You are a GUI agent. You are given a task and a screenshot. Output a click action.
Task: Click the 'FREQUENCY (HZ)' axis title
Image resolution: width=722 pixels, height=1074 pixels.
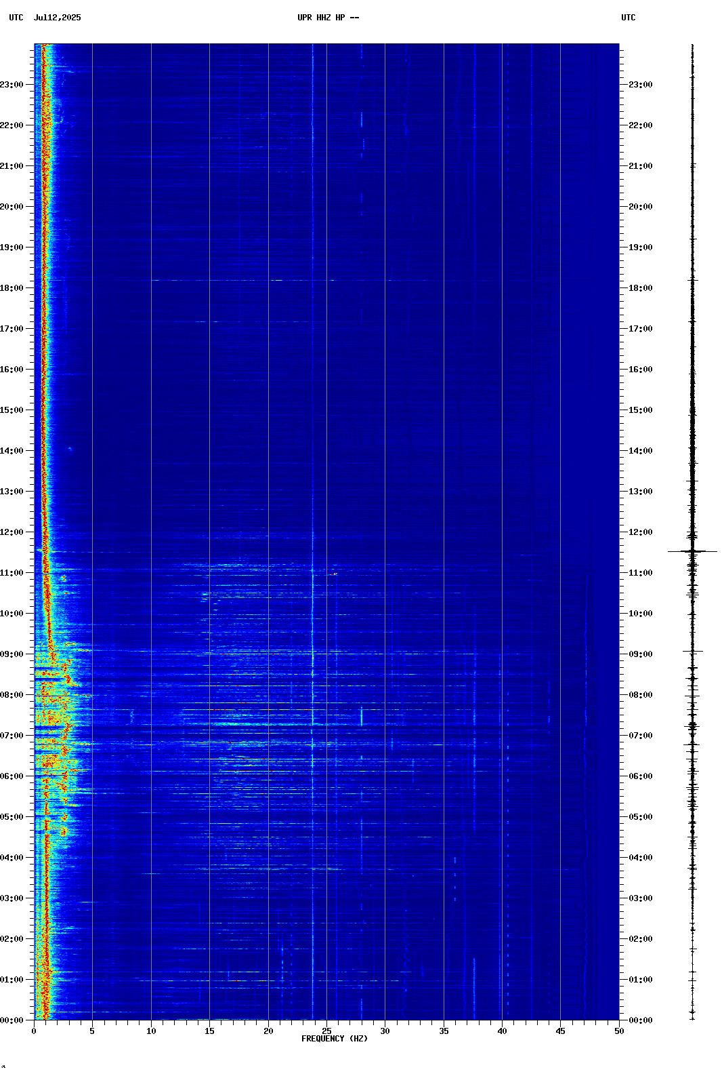(335, 1039)
